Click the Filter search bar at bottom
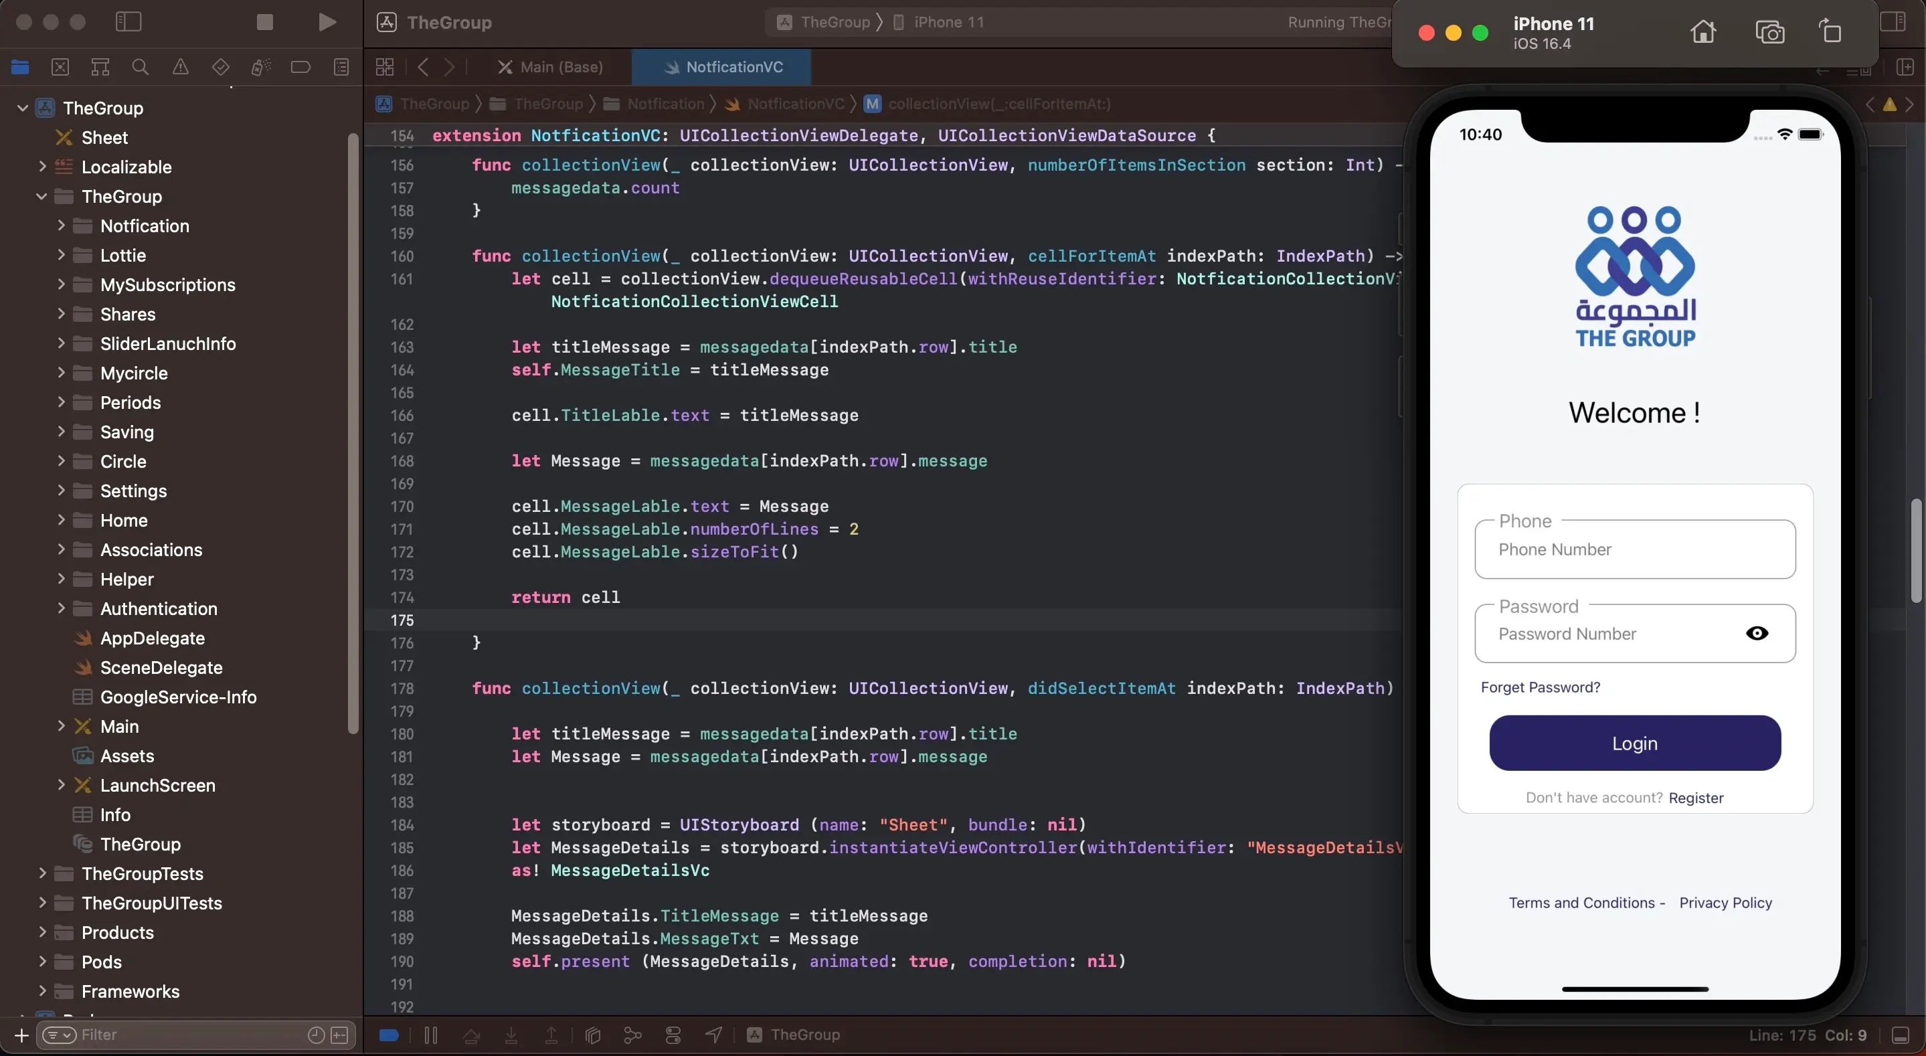Screen dimensions: 1926x1056 coord(196,1034)
